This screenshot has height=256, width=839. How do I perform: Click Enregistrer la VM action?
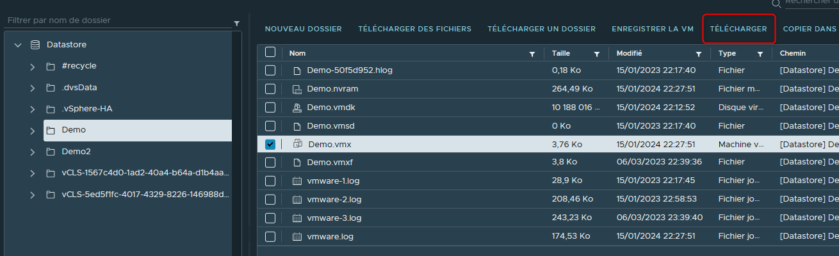(653, 29)
